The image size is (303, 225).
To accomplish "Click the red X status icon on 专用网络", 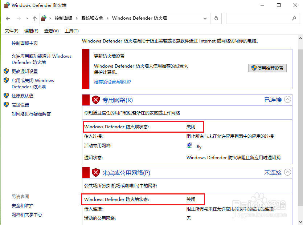I will tap(95, 100).
